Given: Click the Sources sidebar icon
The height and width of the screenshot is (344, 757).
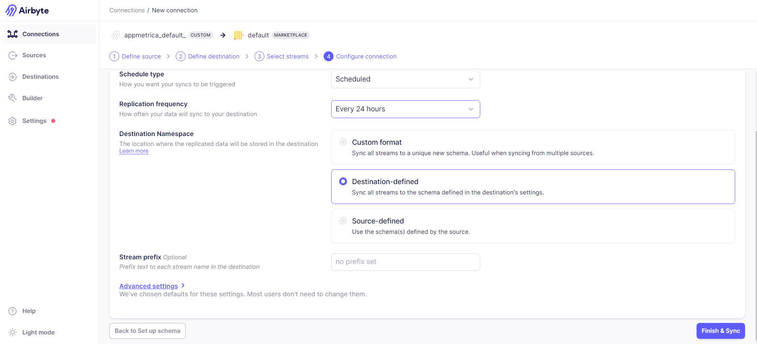Looking at the screenshot, I should [13, 55].
